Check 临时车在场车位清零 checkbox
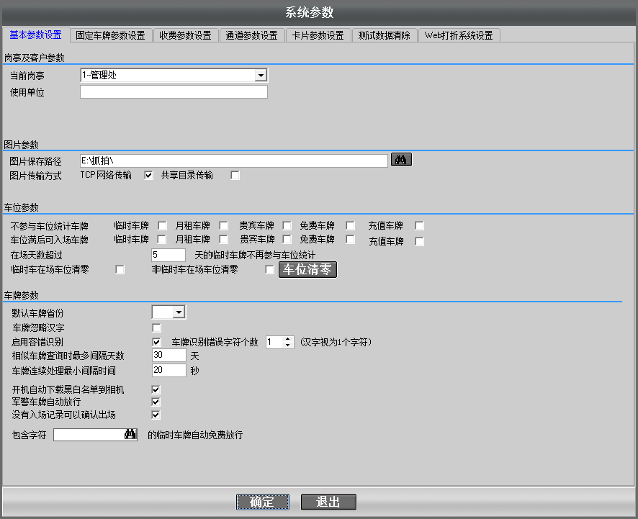Image resolution: width=638 pixels, height=519 pixels. pos(120,270)
